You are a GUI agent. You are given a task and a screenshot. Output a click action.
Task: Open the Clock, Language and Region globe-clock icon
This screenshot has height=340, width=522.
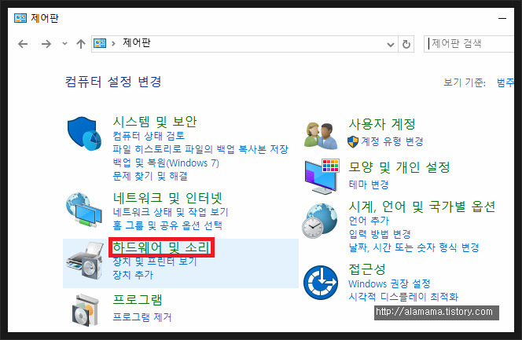[320, 221]
